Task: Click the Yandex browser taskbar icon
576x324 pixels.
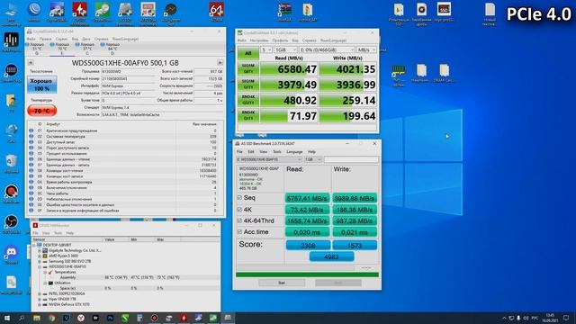Action: (81, 318)
